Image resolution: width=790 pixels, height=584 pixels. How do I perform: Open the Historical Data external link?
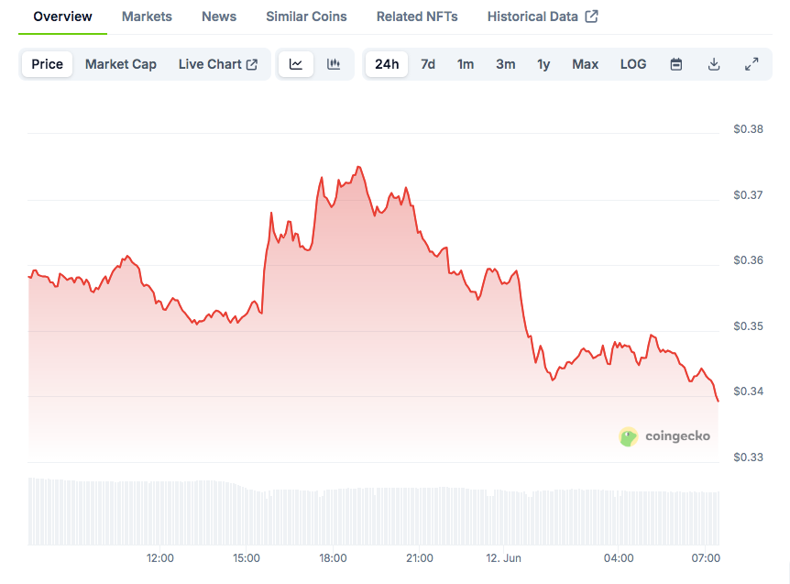tap(543, 17)
